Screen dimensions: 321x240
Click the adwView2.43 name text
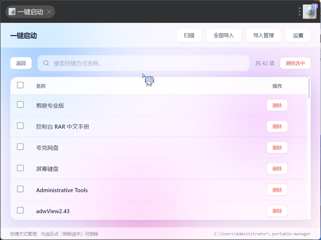(x=53, y=211)
